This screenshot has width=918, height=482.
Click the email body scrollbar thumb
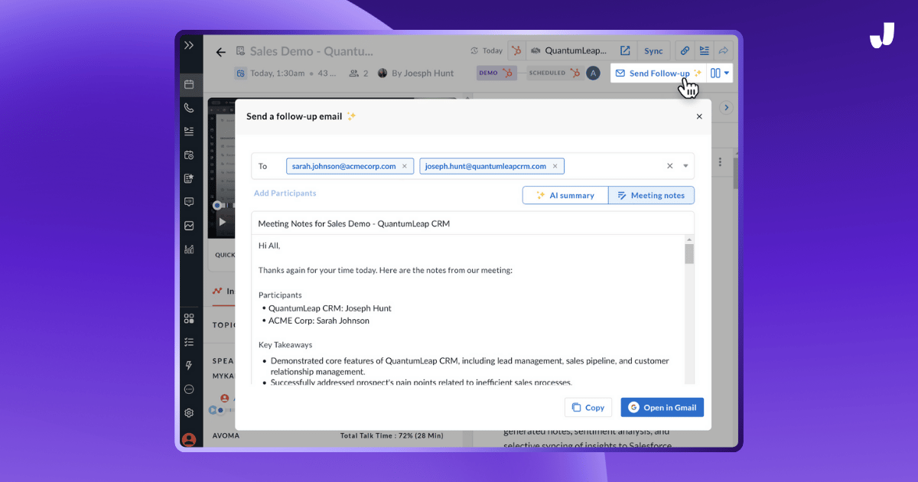point(689,253)
